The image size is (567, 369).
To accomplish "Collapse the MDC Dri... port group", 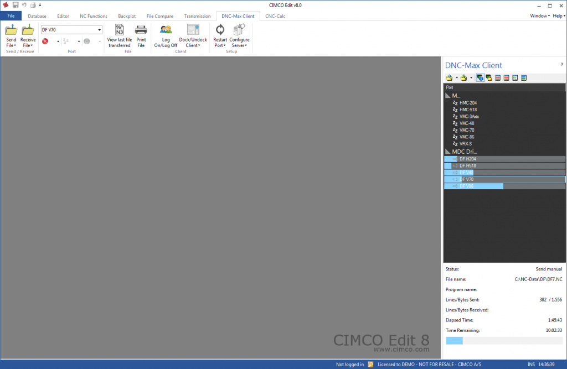I will (448, 152).
